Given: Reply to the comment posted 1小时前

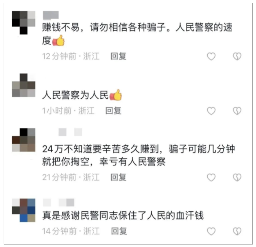Looking at the screenshot, I should pyautogui.click(x=113, y=111).
